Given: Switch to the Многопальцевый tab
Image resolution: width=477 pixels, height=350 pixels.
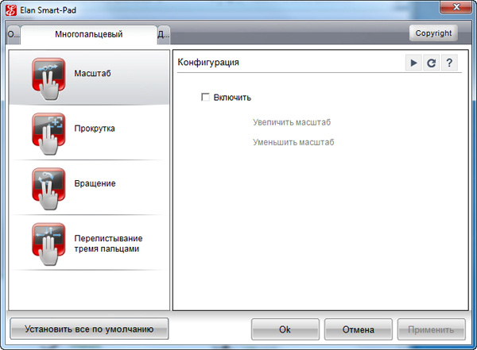Looking at the screenshot, I should pos(88,35).
